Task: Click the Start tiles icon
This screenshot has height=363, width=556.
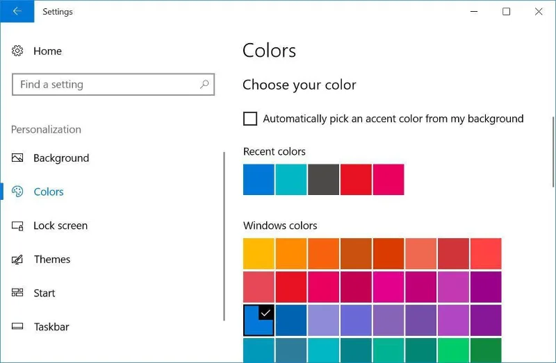Action: (17, 292)
